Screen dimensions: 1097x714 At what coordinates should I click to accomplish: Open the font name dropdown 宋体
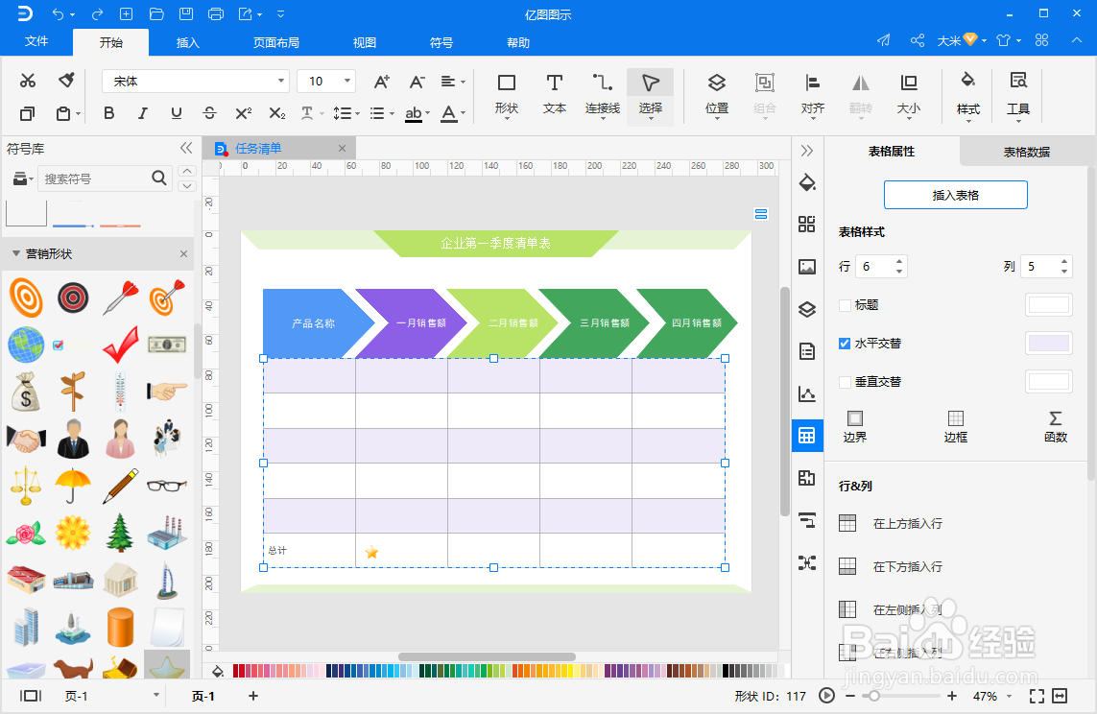[x=280, y=82]
